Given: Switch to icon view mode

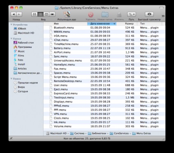Looking at the screenshot, I should (34, 14).
